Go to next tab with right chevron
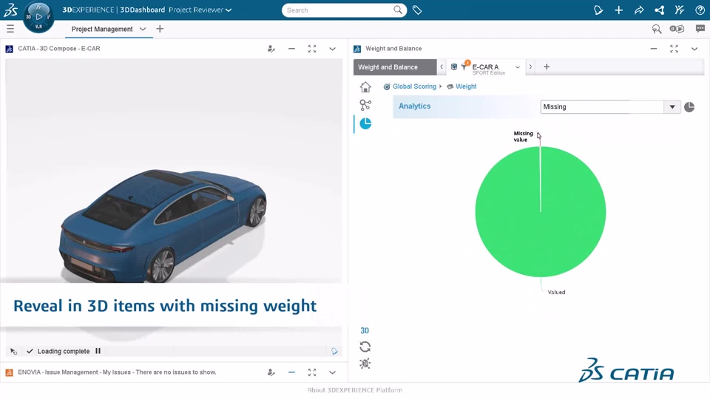Viewport: 710px width, 399px height. point(531,67)
